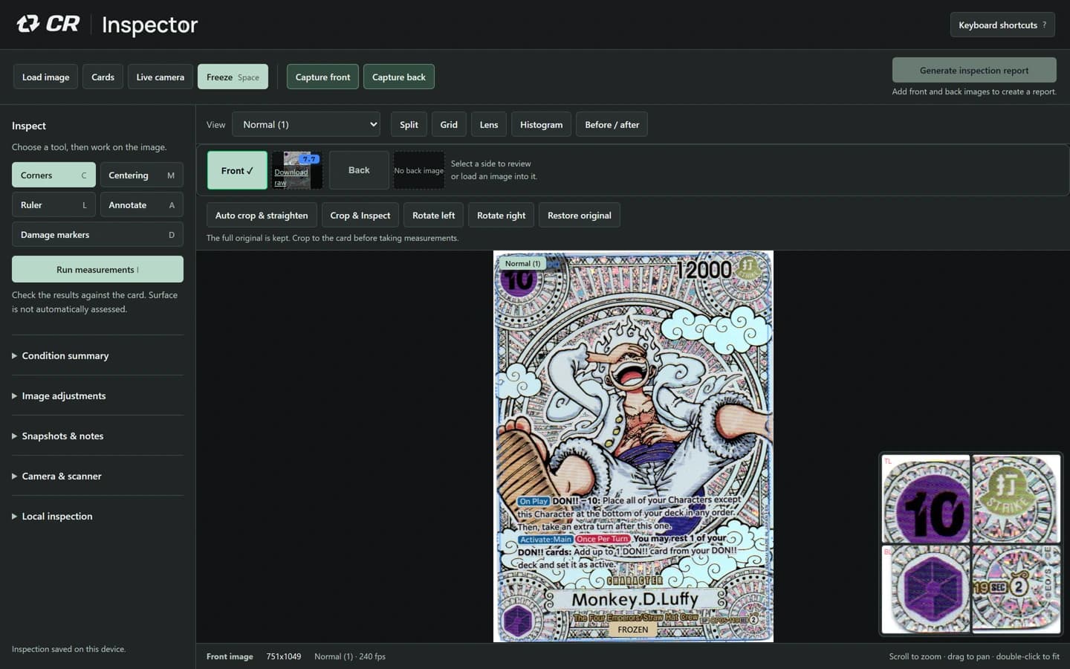Image resolution: width=1070 pixels, height=669 pixels.
Task: Expand the Local inspection section
Action: [97, 516]
